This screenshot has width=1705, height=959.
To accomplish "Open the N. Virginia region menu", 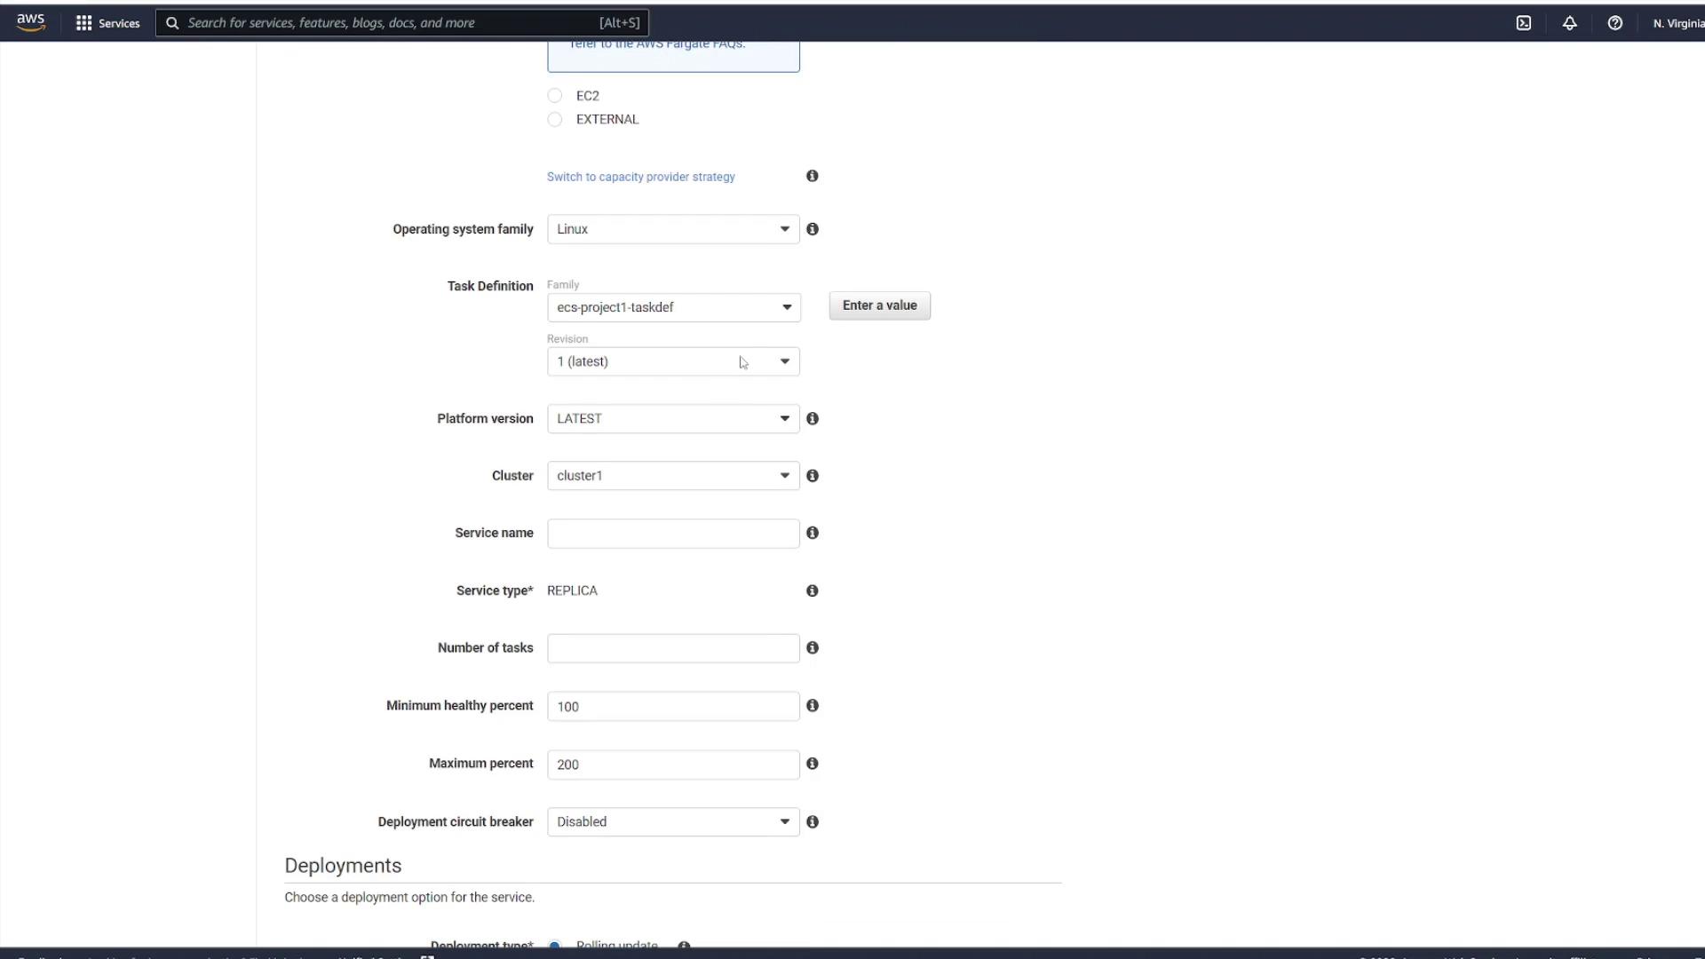I will click(x=1677, y=23).
